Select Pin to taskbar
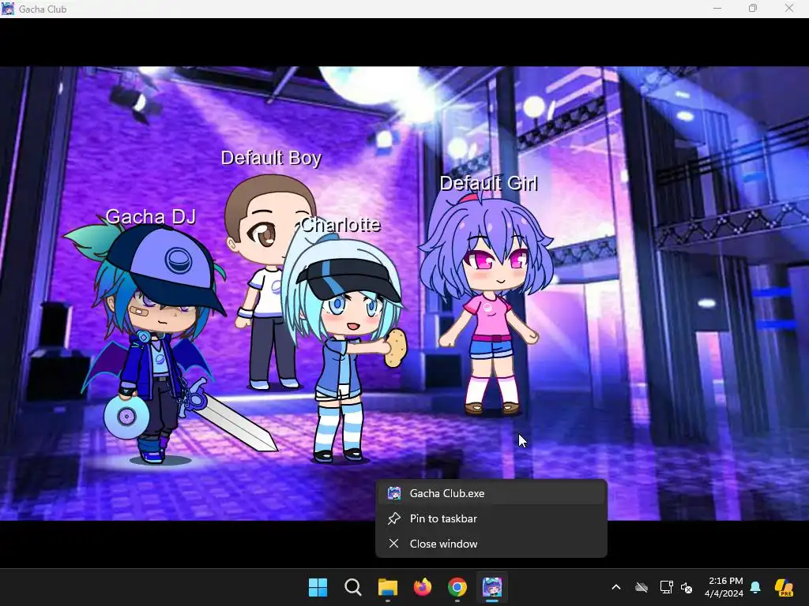 point(491,518)
